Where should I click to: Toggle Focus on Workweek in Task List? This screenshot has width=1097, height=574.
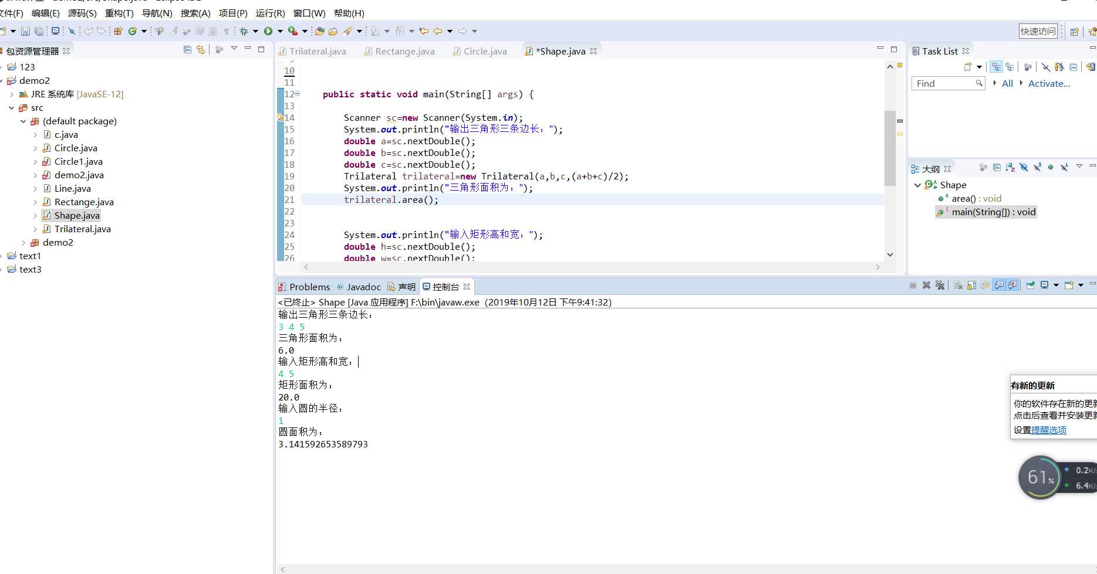pyautogui.click(x=1028, y=67)
